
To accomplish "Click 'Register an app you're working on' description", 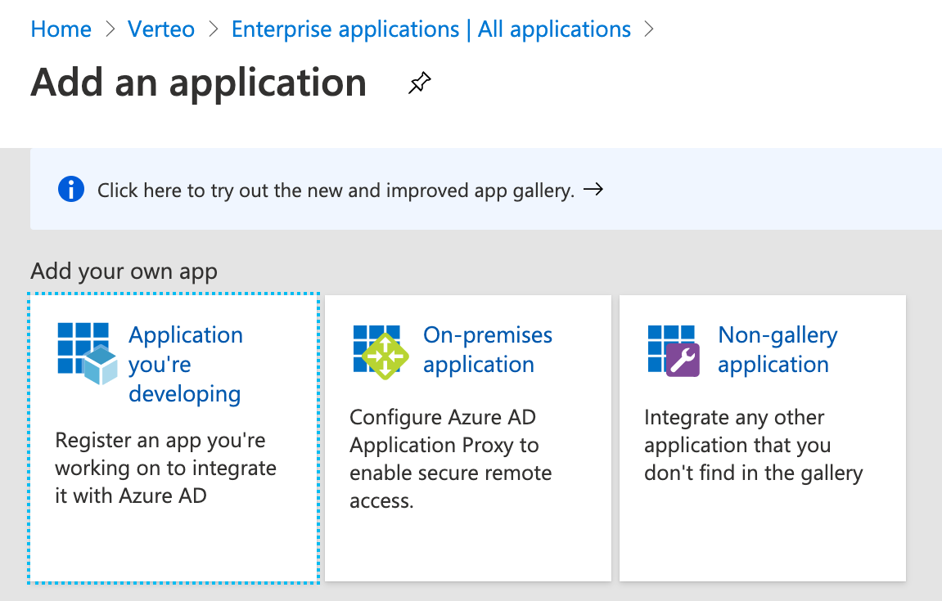I will pos(166,468).
